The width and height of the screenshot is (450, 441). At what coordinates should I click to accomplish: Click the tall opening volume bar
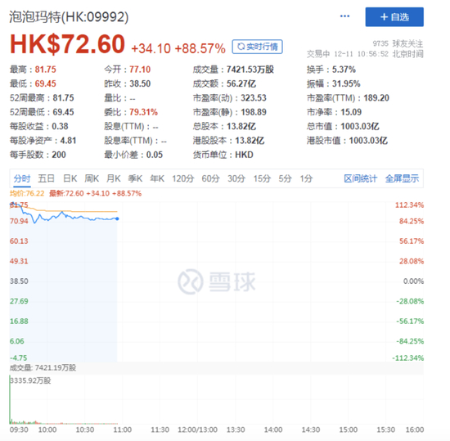point(10,398)
